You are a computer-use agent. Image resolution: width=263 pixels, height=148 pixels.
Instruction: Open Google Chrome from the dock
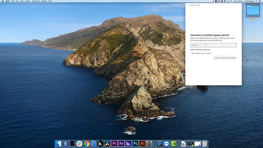click(x=86, y=143)
